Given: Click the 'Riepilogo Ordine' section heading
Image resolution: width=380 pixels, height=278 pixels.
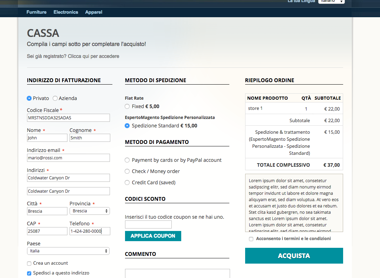Looking at the screenshot, I should (269, 80).
